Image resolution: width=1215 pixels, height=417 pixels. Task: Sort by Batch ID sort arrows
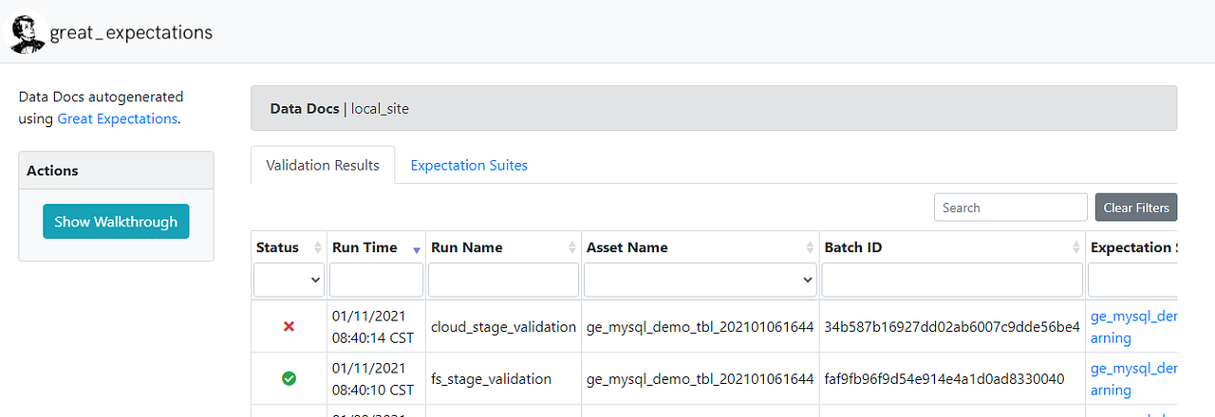click(x=1076, y=248)
